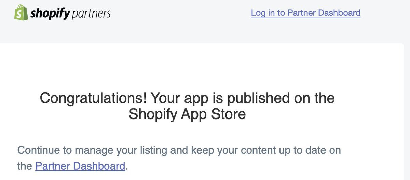The width and height of the screenshot is (410, 180).
Task: Click the "Shopify App Store" heading line
Action: tap(187, 114)
